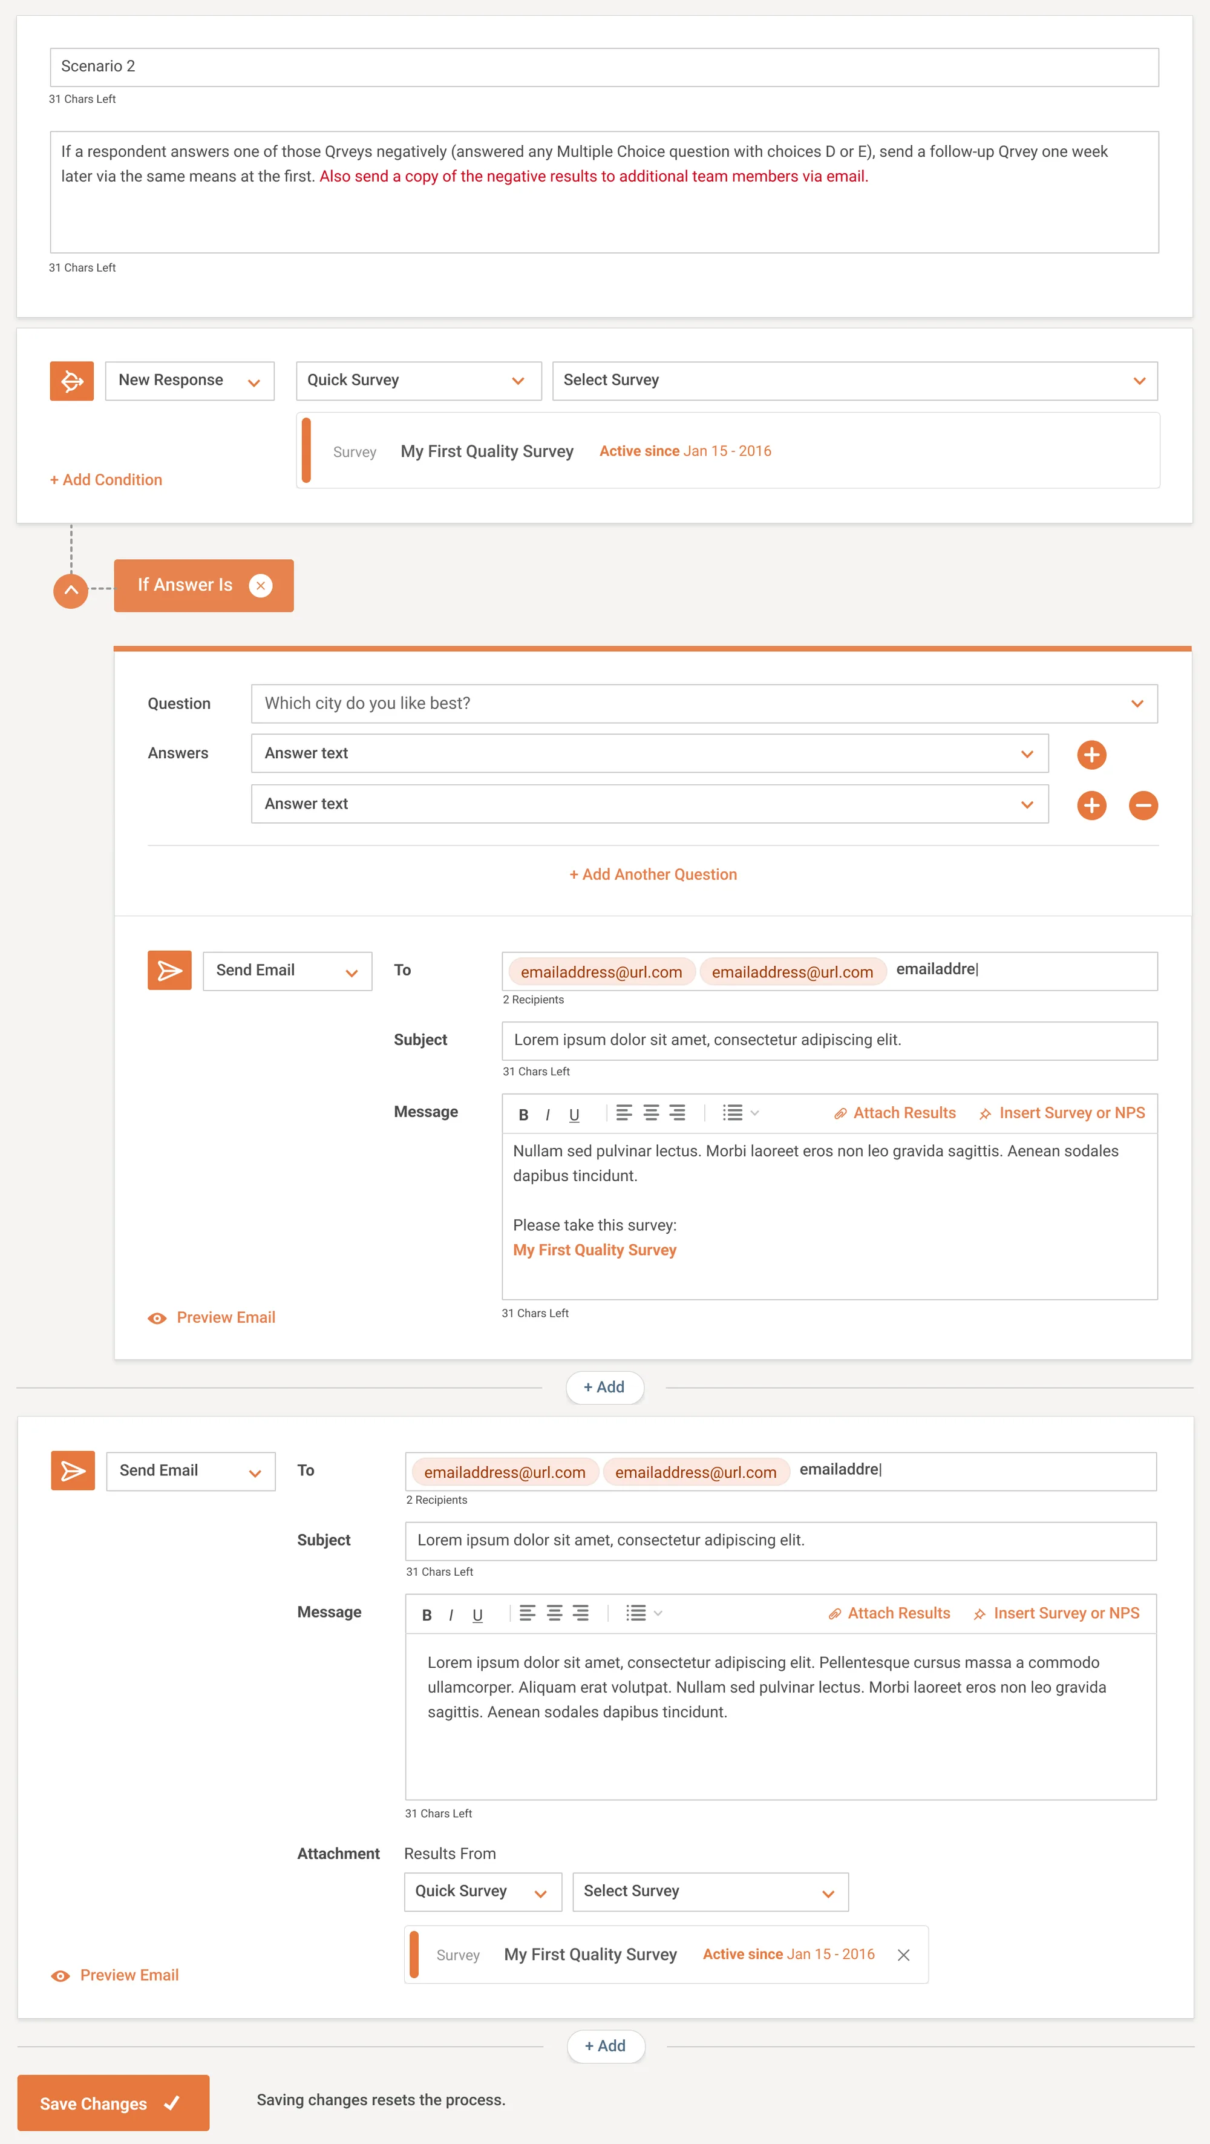This screenshot has width=1210, height=2144.
Task: Open the second Send Email action dropdown
Action: pos(191,1470)
